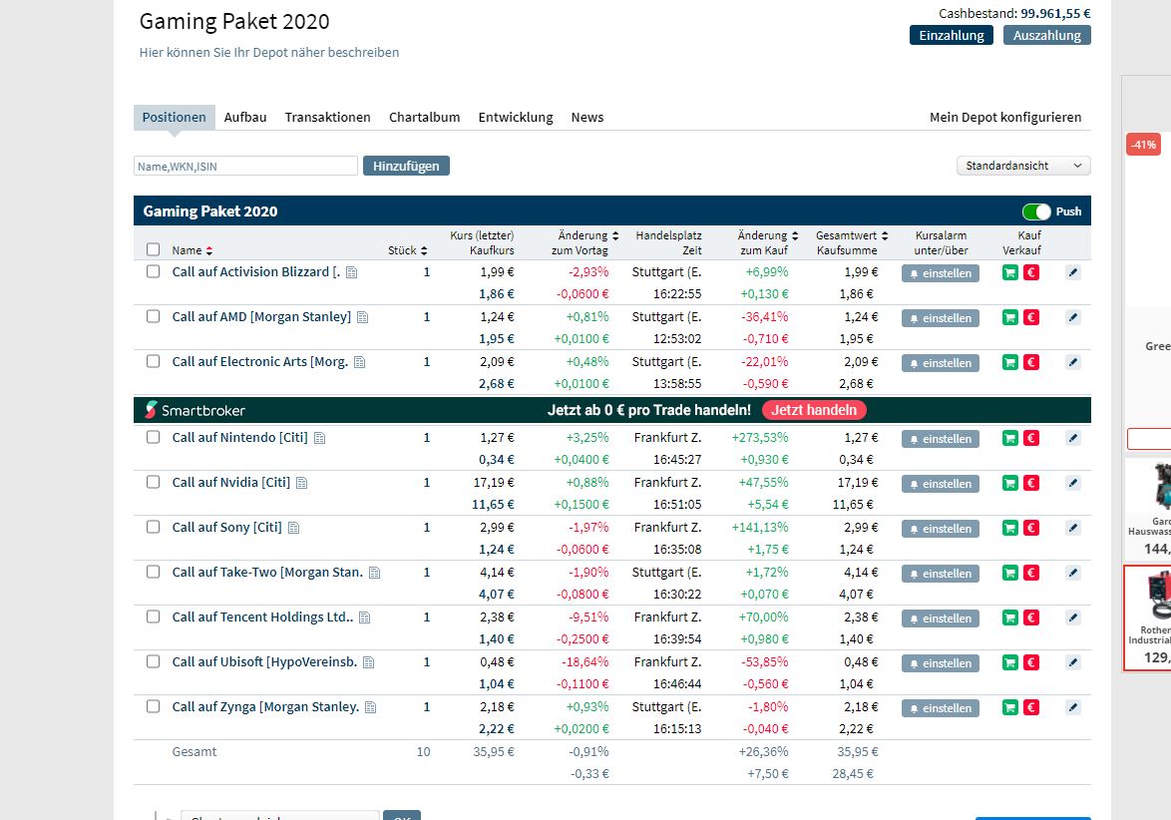Open the Chartalbum tab

pos(424,117)
